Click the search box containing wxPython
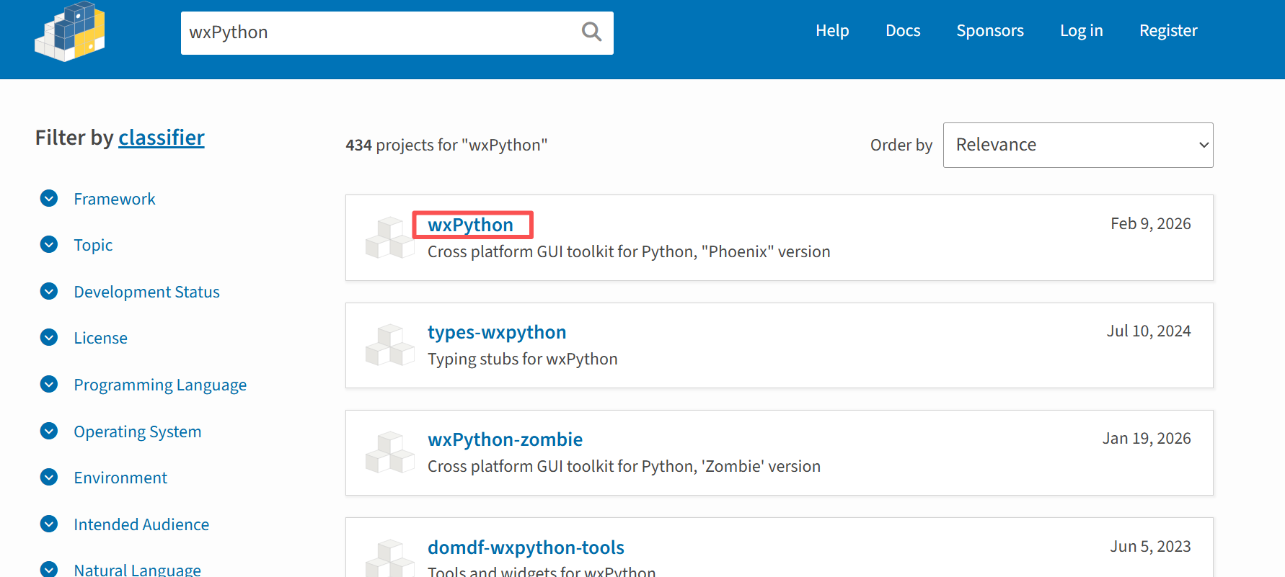1285x577 pixels. (x=397, y=32)
